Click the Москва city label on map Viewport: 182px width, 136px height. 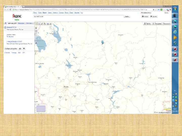coord(66,87)
